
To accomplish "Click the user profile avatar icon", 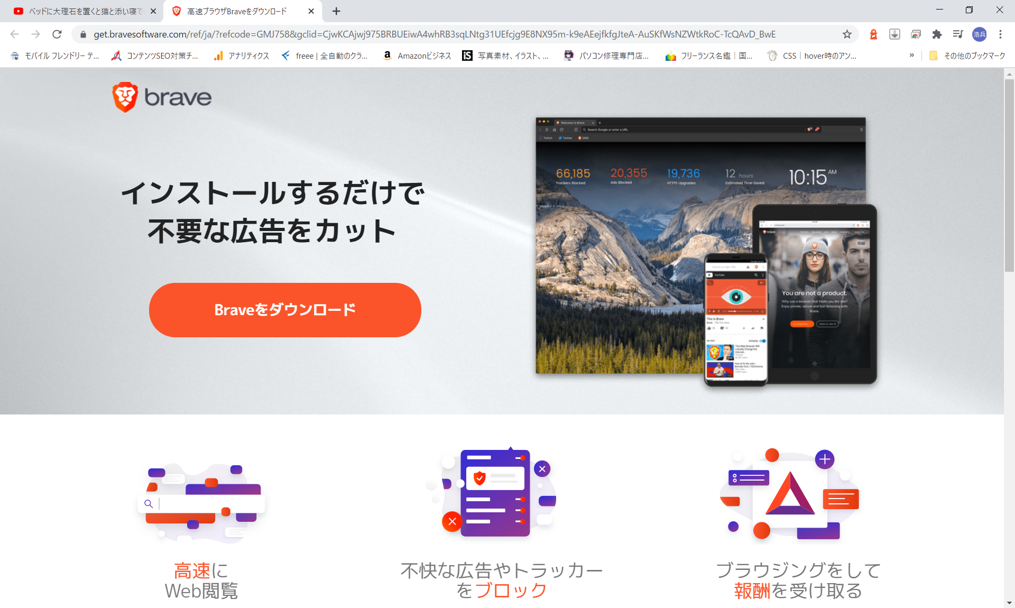I will [x=979, y=34].
